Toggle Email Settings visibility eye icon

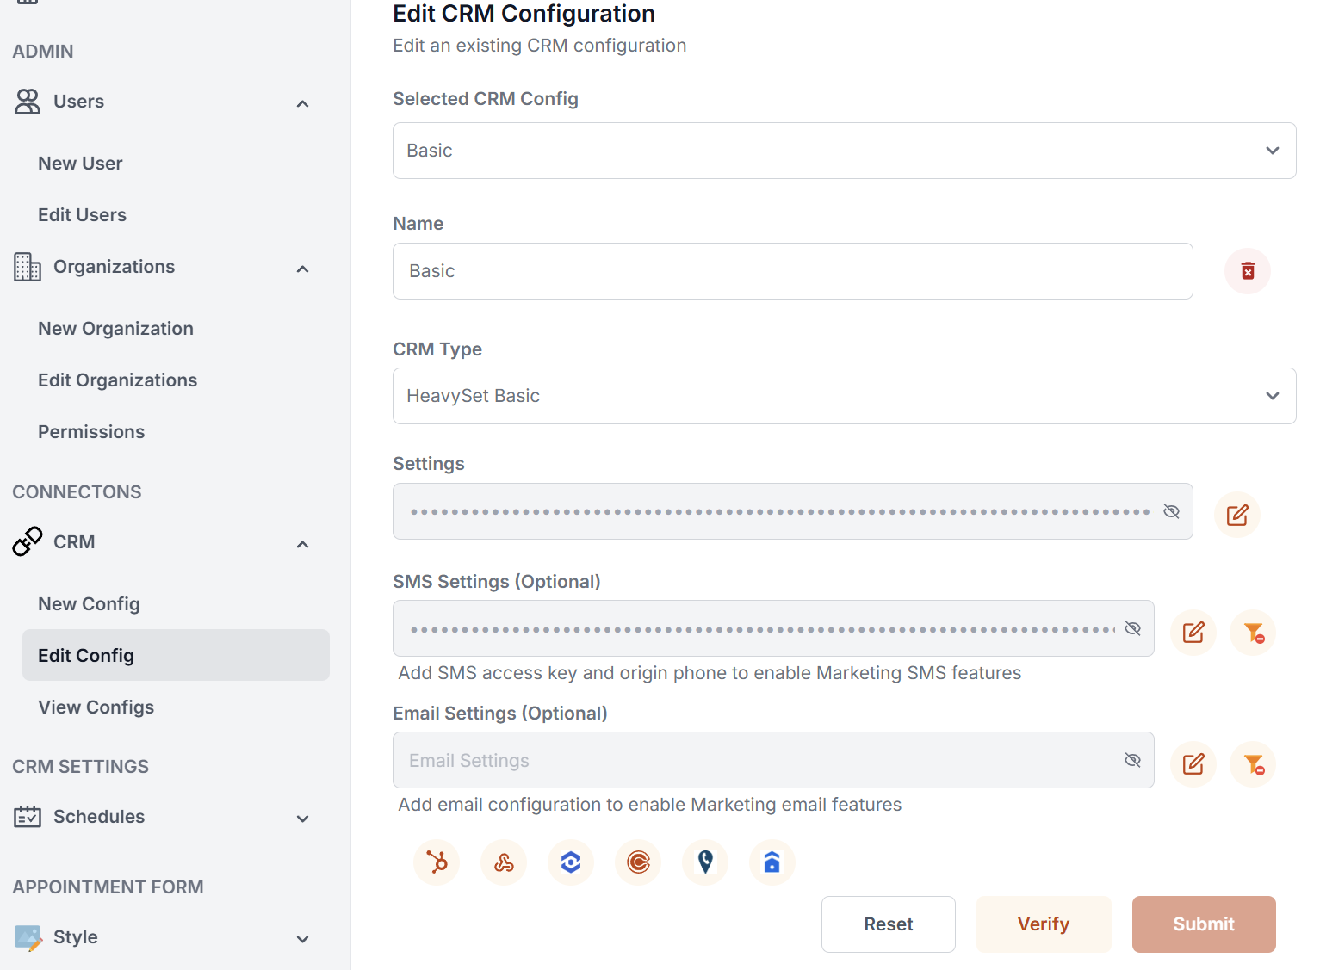pos(1132,760)
